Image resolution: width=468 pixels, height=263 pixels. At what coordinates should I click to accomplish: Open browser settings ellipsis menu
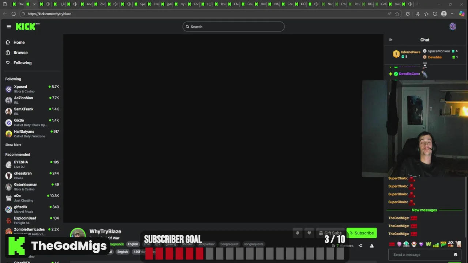[x=453, y=14]
